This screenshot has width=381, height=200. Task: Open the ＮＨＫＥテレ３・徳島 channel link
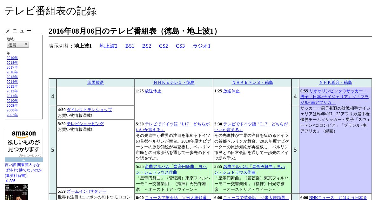point(252,83)
